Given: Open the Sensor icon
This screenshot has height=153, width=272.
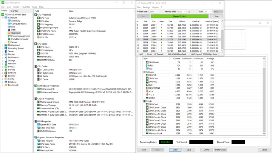Looking at the screenshot, I should pos(9,42).
